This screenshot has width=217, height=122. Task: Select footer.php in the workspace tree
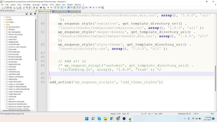click(x=12, y=49)
